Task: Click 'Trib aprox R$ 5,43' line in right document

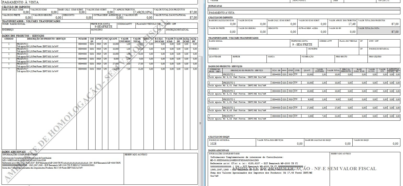Action: [x=237, y=111]
